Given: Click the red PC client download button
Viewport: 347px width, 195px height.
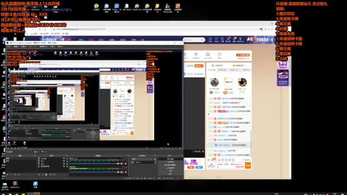Looking at the screenshot, I should pyautogui.click(x=243, y=55).
